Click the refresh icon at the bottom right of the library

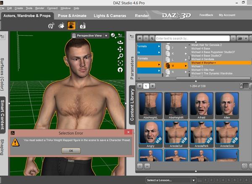244,166
